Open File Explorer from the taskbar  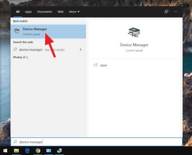pos(16,151)
